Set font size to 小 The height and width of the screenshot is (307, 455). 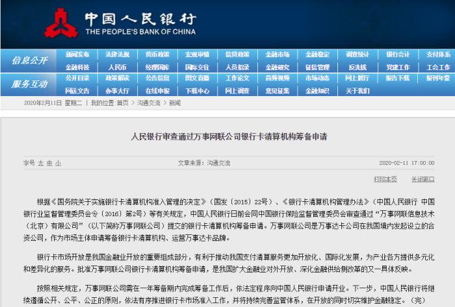[58, 163]
